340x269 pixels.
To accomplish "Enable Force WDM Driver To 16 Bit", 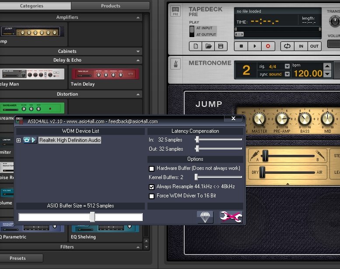I will pyautogui.click(x=151, y=196).
